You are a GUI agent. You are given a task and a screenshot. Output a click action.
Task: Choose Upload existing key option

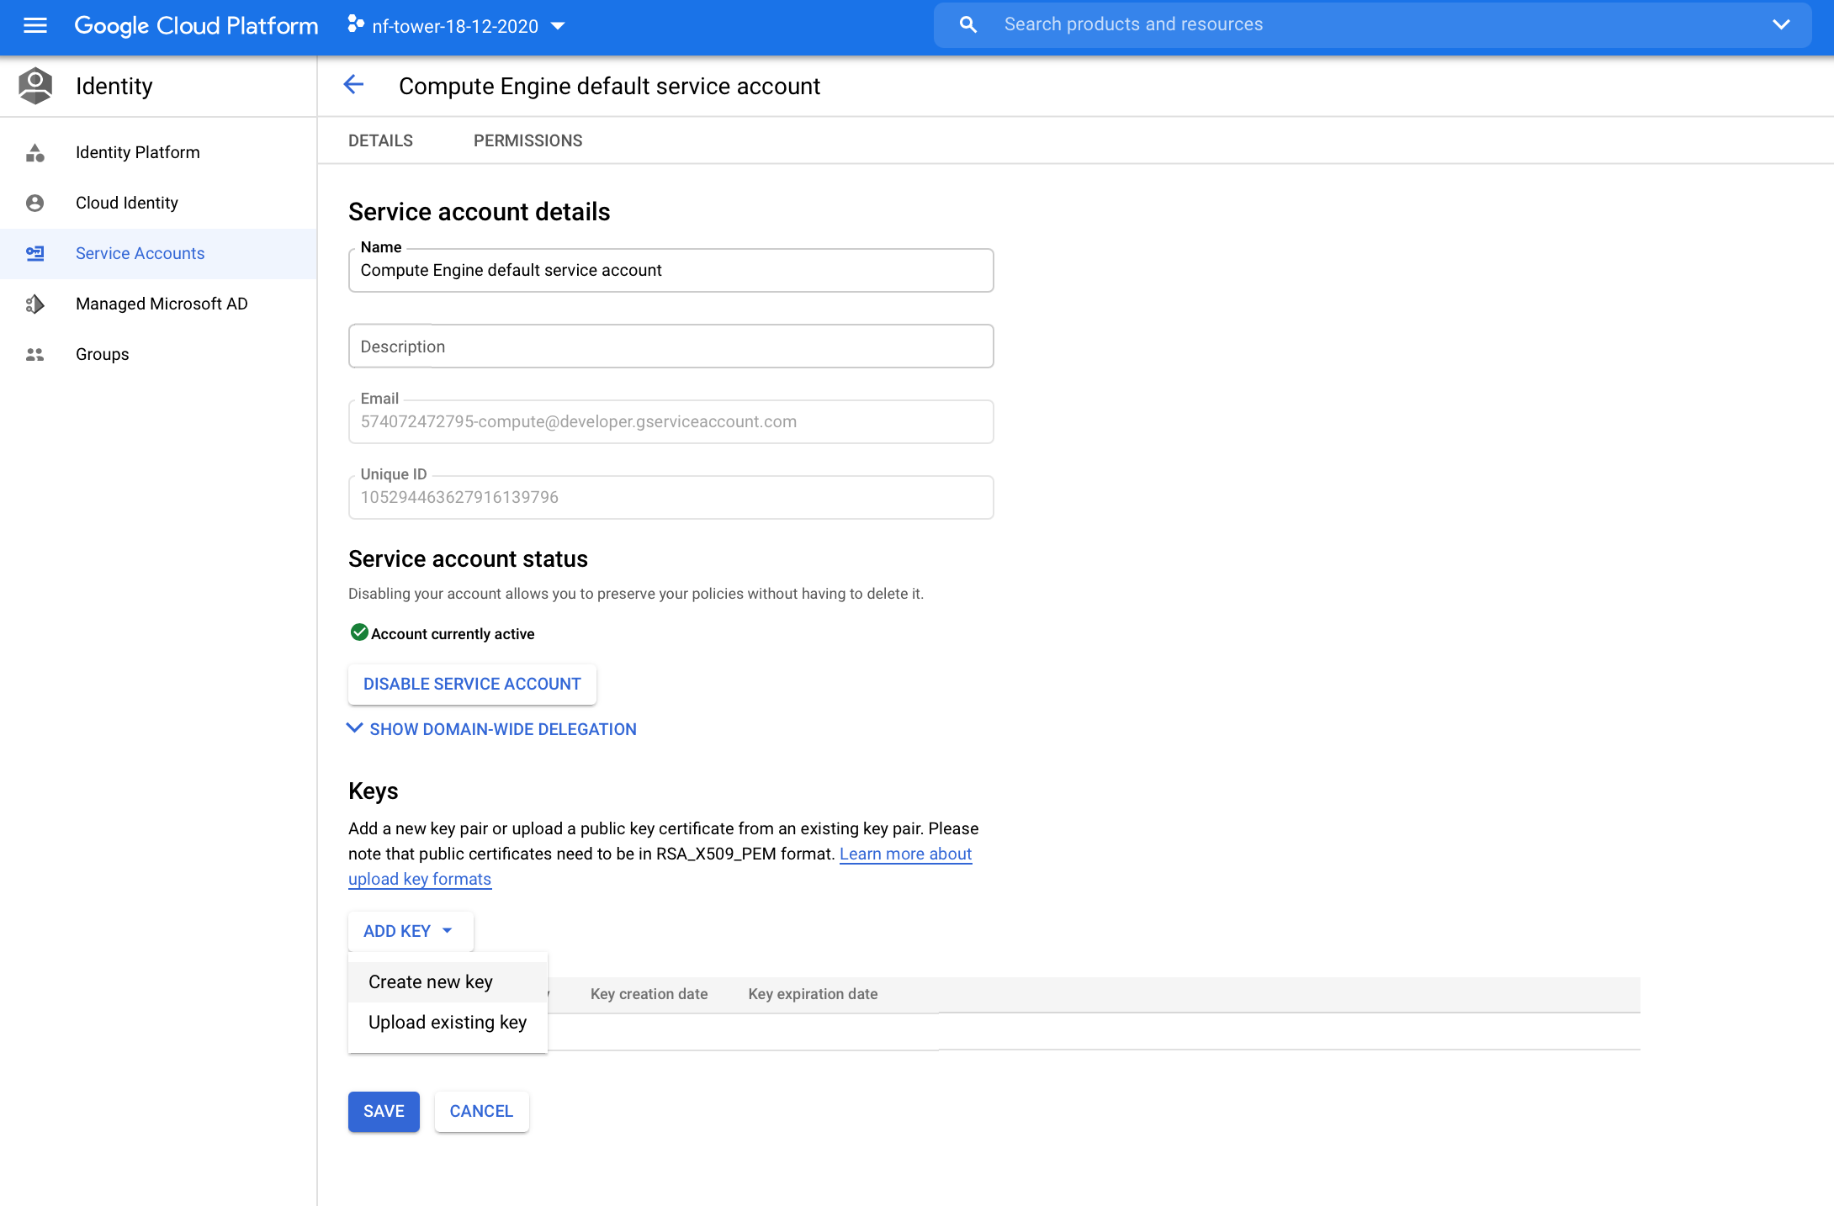447,1023
